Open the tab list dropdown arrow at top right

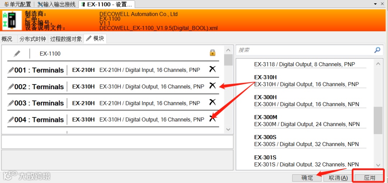[x=376, y=4]
